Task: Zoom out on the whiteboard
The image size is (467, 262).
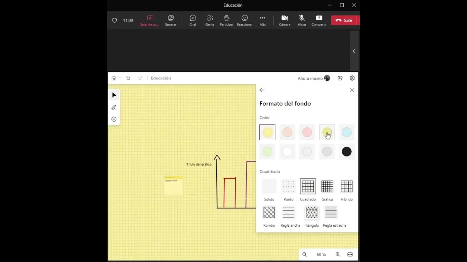Action: (x=305, y=255)
